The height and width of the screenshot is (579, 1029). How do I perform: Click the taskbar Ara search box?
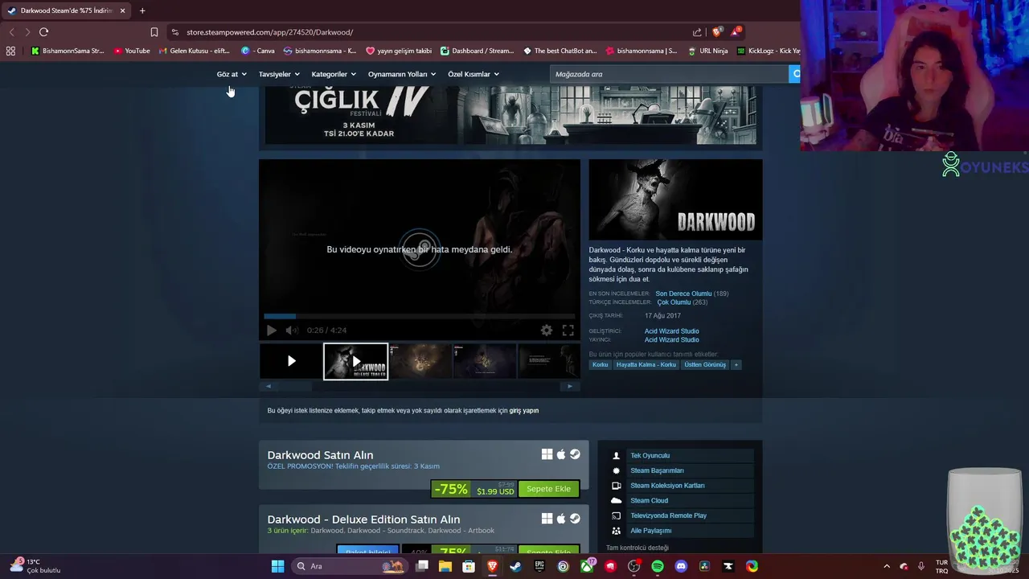348,566
